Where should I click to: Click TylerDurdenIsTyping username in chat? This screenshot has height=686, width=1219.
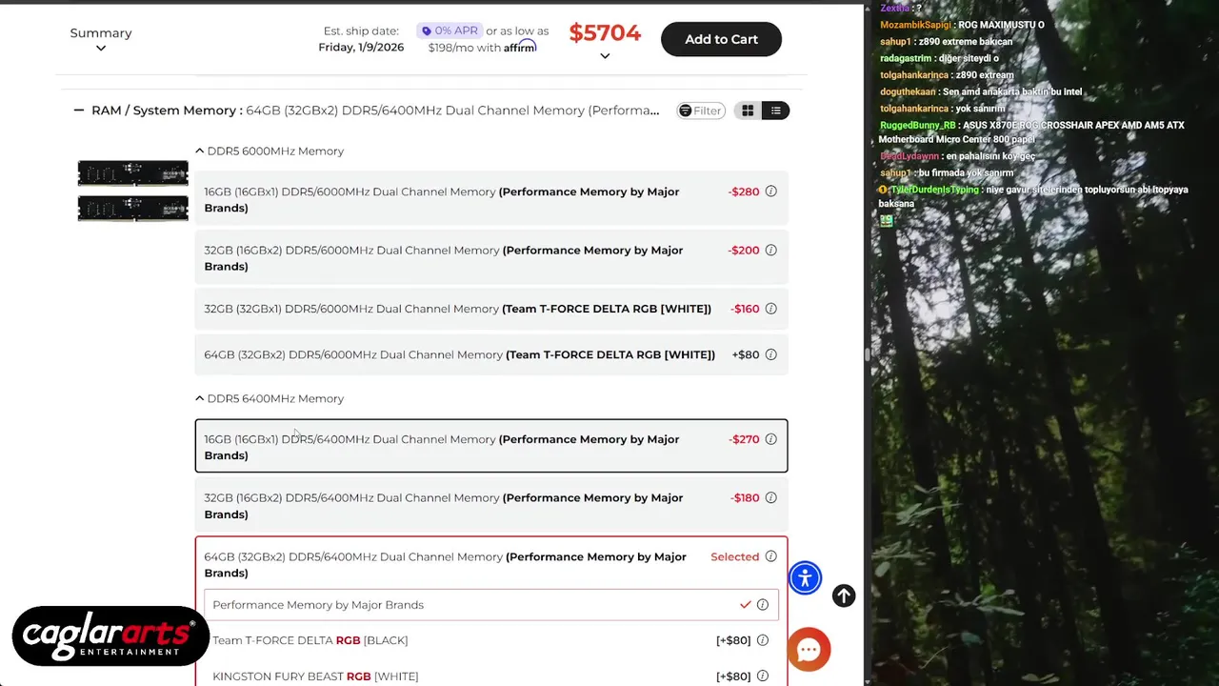pos(934,190)
